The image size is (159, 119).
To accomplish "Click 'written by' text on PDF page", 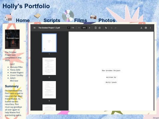I will pos(111,77).
